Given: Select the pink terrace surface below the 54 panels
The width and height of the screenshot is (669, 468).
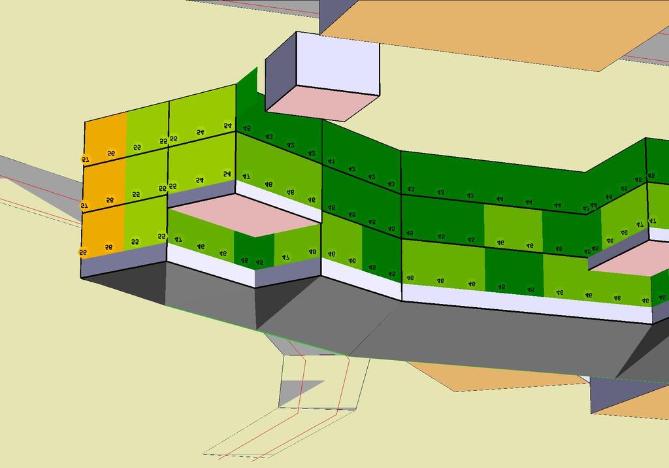Looking at the screenshot, I should coord(246,214).
